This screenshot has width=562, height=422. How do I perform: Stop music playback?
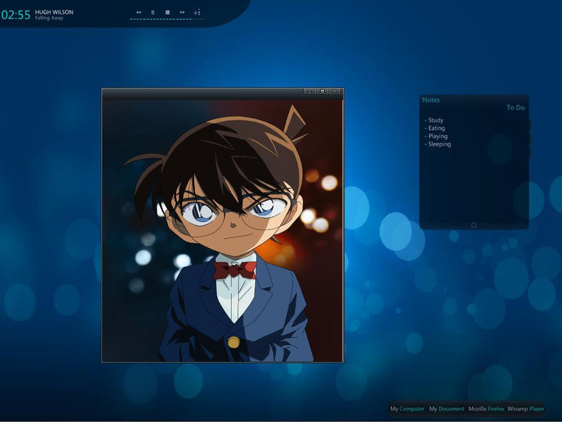point(167,13)
